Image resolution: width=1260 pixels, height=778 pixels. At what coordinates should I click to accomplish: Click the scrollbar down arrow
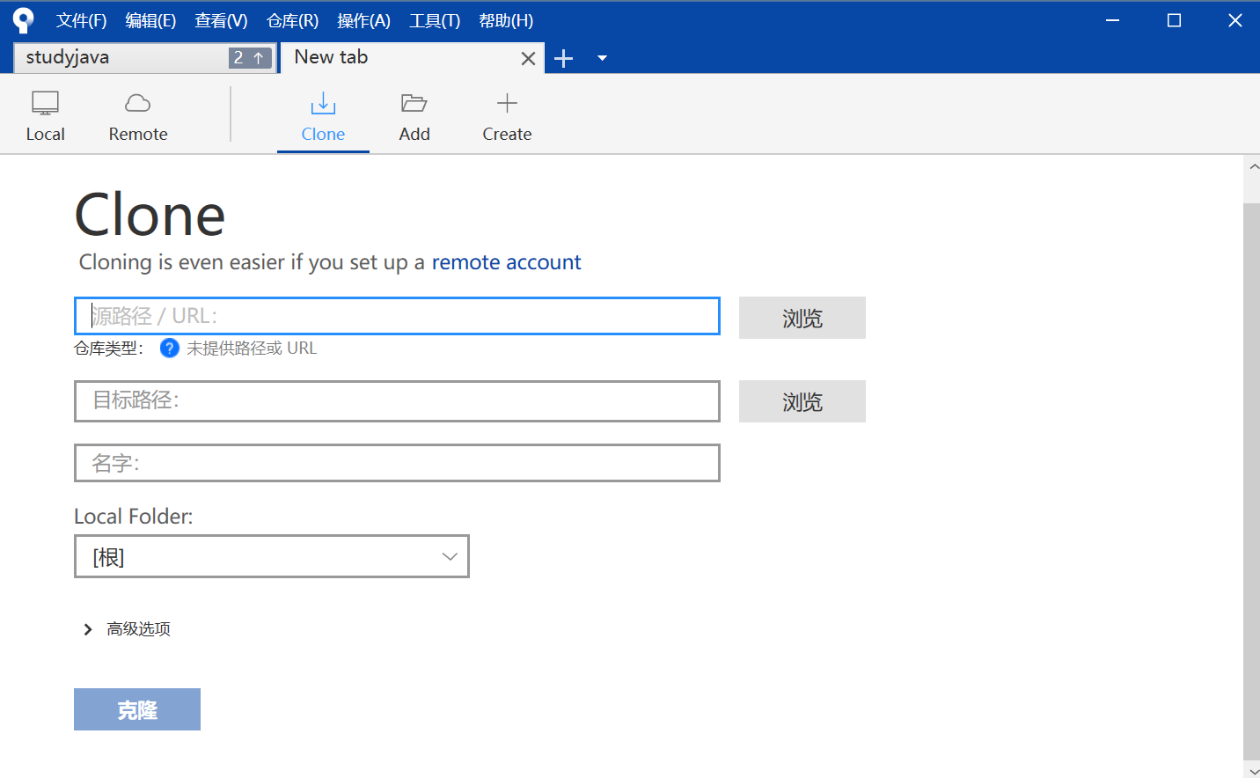1253,770
